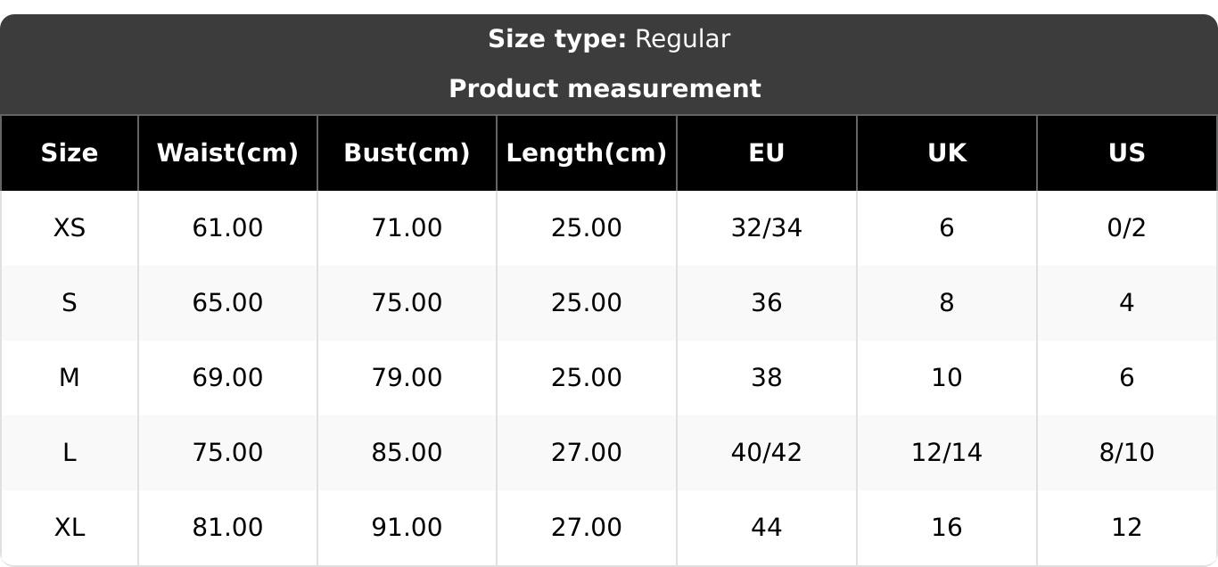1218x567 pixels.
Task: Select the XS size row label
Action: (x=70, y=228)
